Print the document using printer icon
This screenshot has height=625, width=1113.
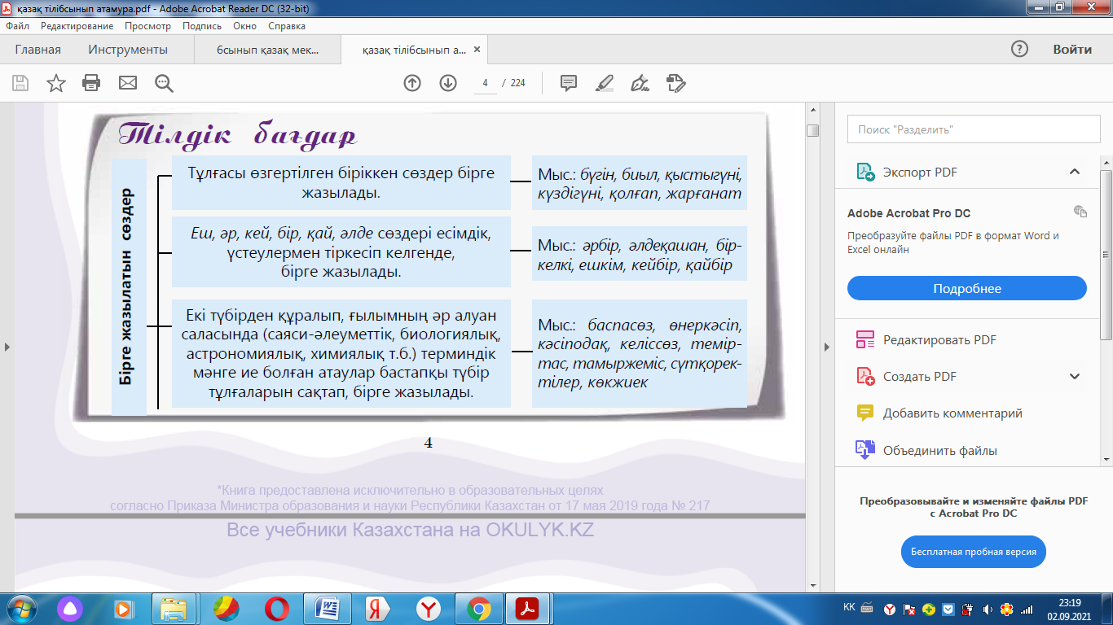[91, 83]
